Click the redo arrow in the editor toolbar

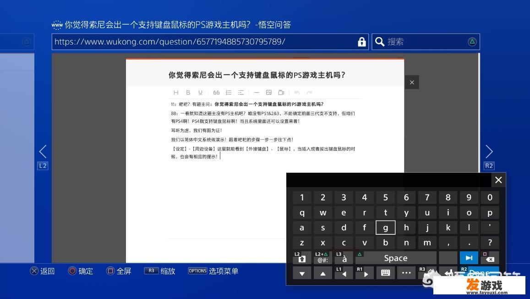coord(309,92)
